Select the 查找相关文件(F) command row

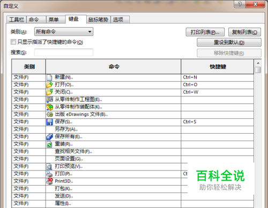(133, 152)
